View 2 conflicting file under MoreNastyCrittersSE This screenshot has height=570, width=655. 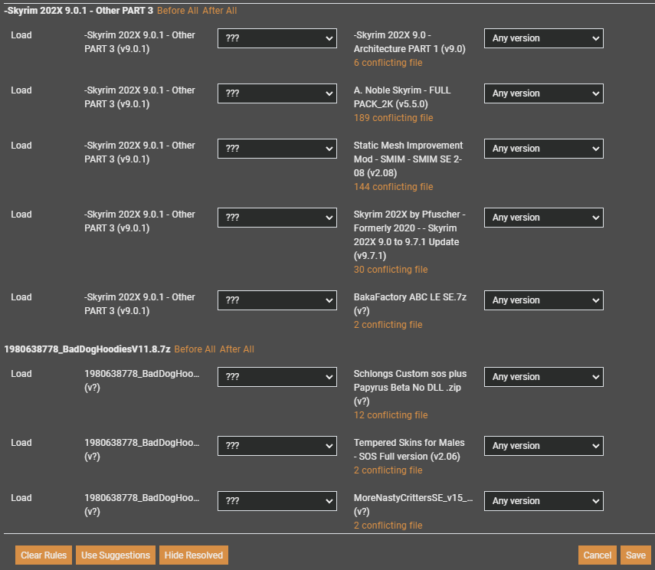(x=388, y=526)
